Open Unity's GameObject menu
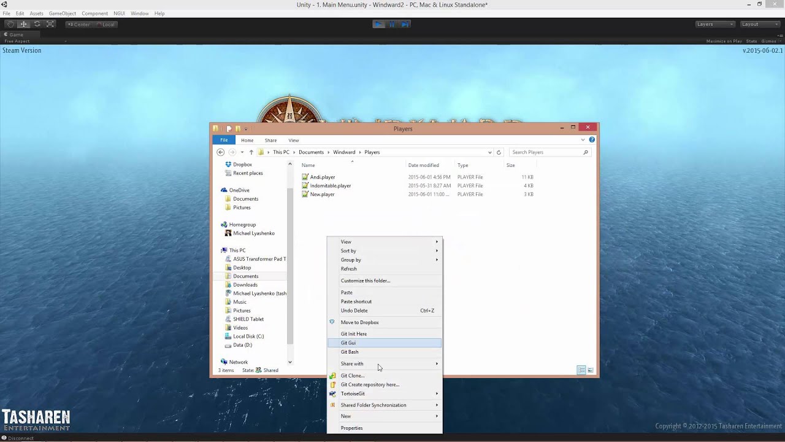The image size is (785, 442). pos(62,14)
